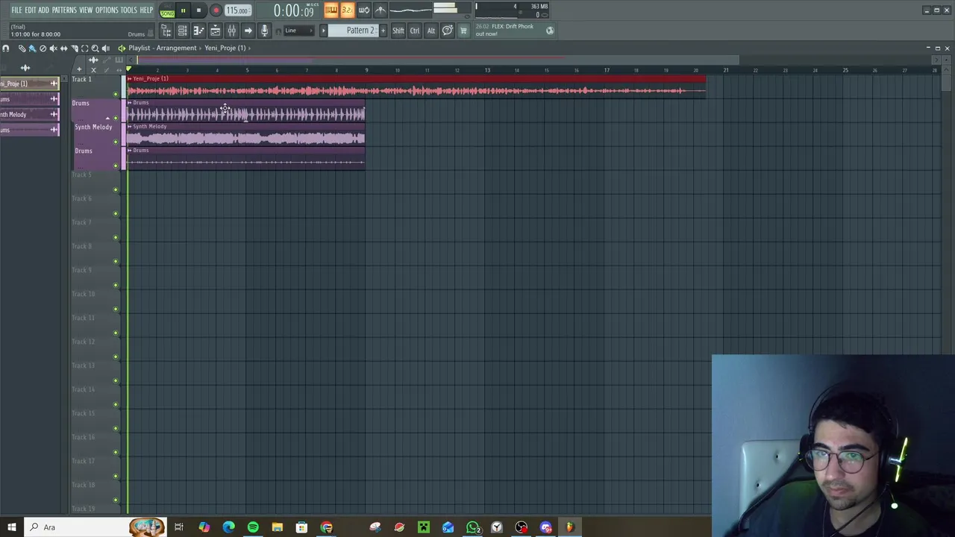
Task: Click the red record button
Action: click(216, 10)
